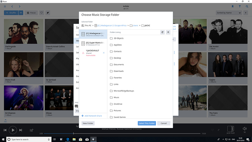252x142 pixels.
Task: Go back with the left arrow
Action: click(12, 7)
